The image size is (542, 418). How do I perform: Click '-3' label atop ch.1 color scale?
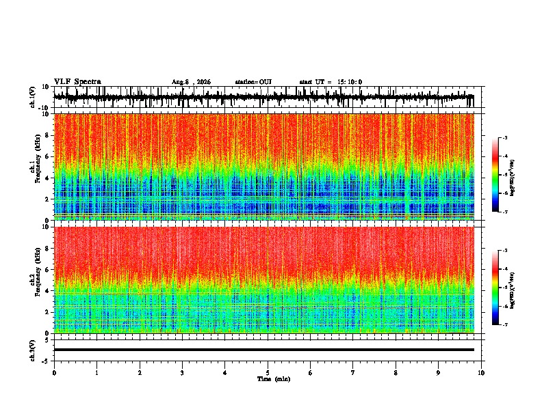pyautogui.click(x=504, y=137)
